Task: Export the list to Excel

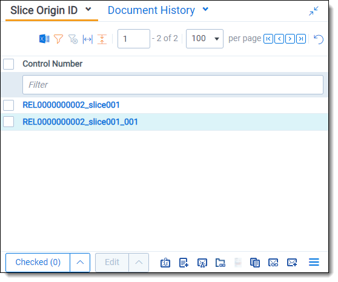Action: coord(44,39)
